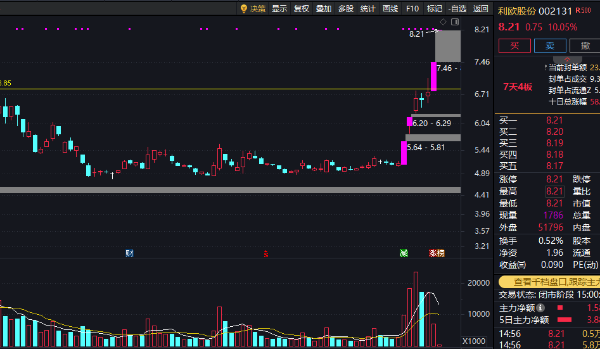Click the 涨榜 gainers list badge
This screenshot has width=600, height=349.
(437, 253)
